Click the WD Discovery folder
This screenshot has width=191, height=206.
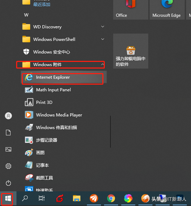[x=64, y=27]
